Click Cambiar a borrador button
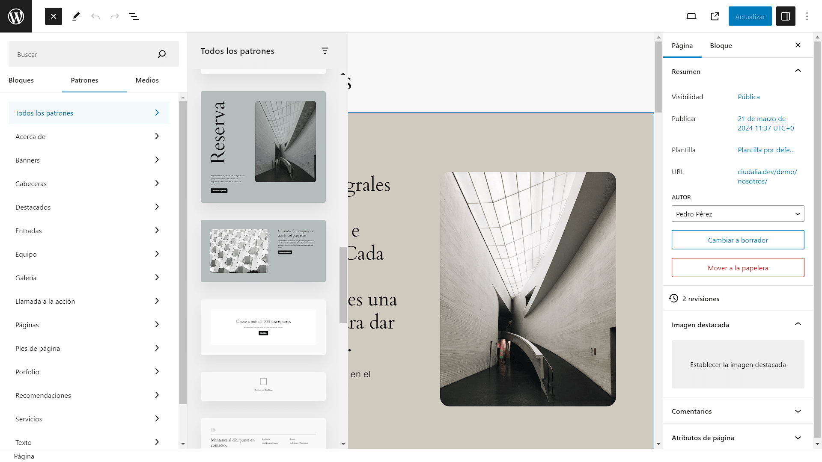This screenshot has width=822, height=462. [738, 240]
